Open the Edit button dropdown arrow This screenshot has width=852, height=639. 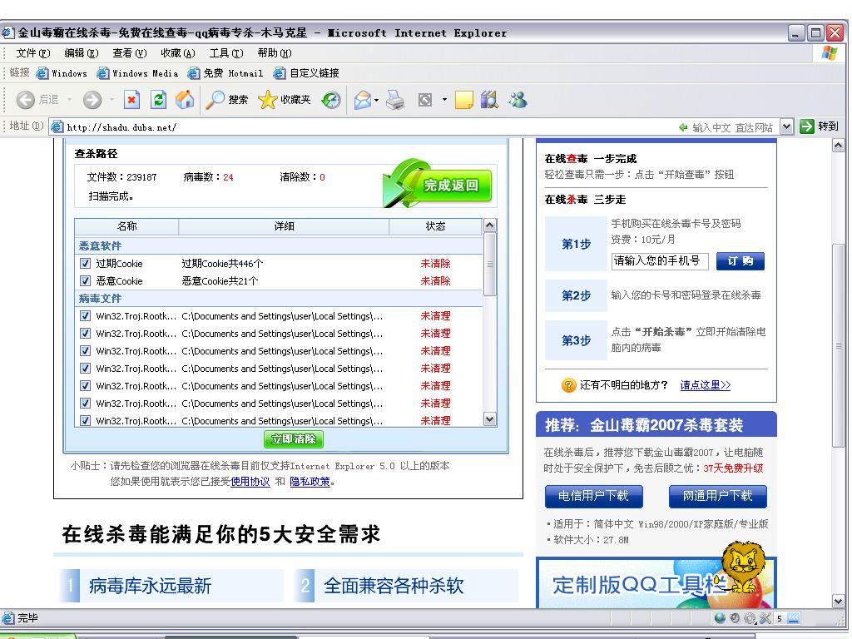click(x=444, y=100)
